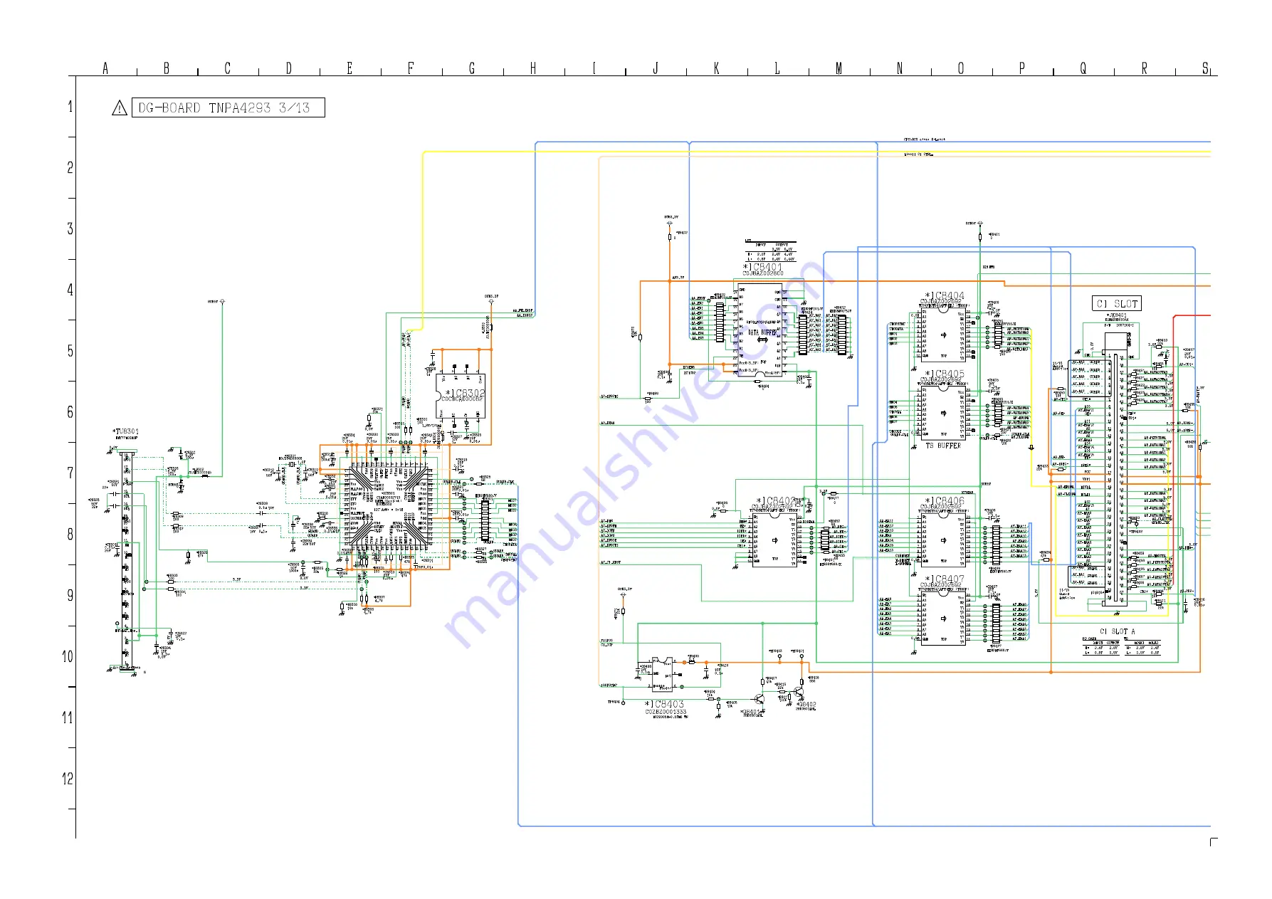1272x899 pixels.
Task: Click row number 7 in the left ruler
Action: (x=70, y=473)
